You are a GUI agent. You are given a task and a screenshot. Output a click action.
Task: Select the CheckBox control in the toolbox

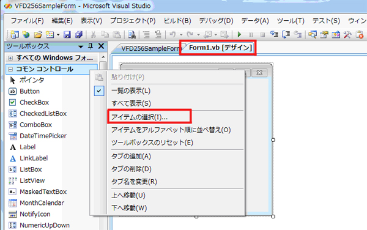tap(34, 102)
